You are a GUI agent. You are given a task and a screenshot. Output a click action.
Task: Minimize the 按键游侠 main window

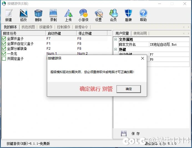click(160, 4)
